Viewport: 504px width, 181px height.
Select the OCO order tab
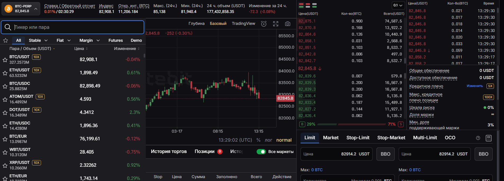click(x=450, y=138)
